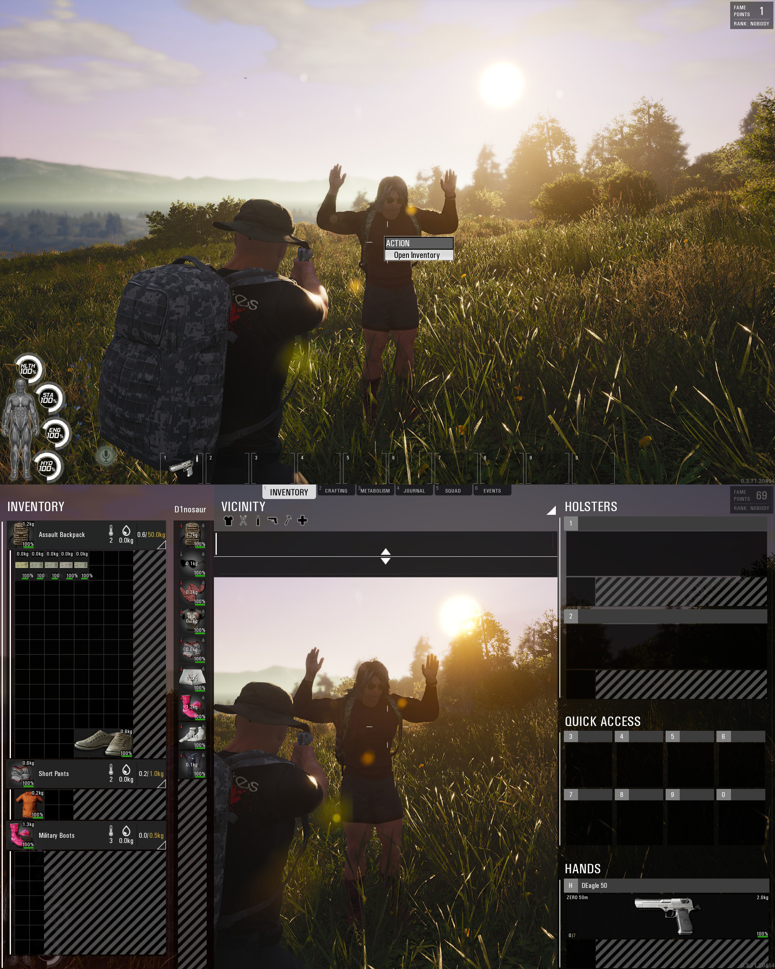The width and height of the screenshot is (775, 969).
Task: Choose Open Inventory from Action menu
Action: (418, 255)
